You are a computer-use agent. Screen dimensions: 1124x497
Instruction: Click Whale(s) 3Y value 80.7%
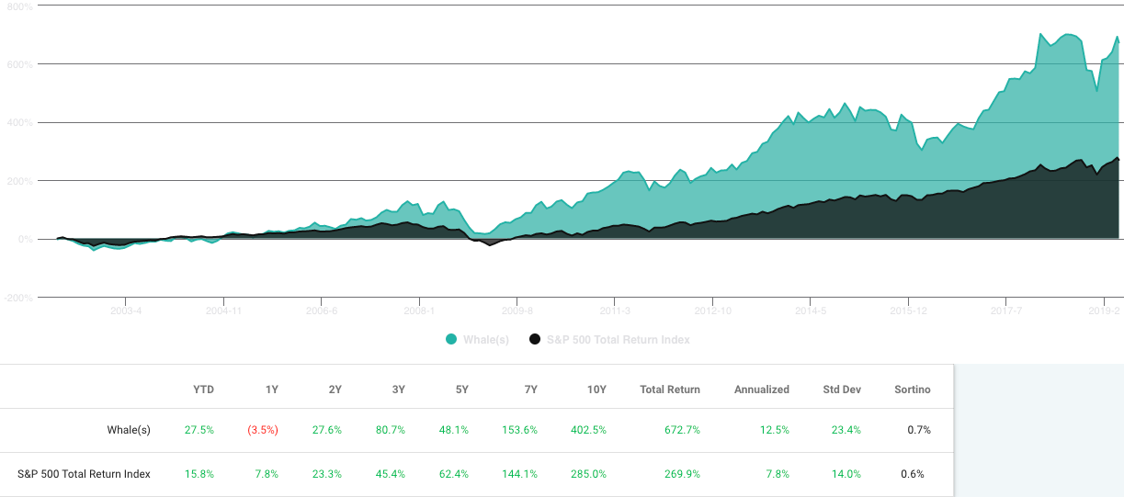coord(391,430)
